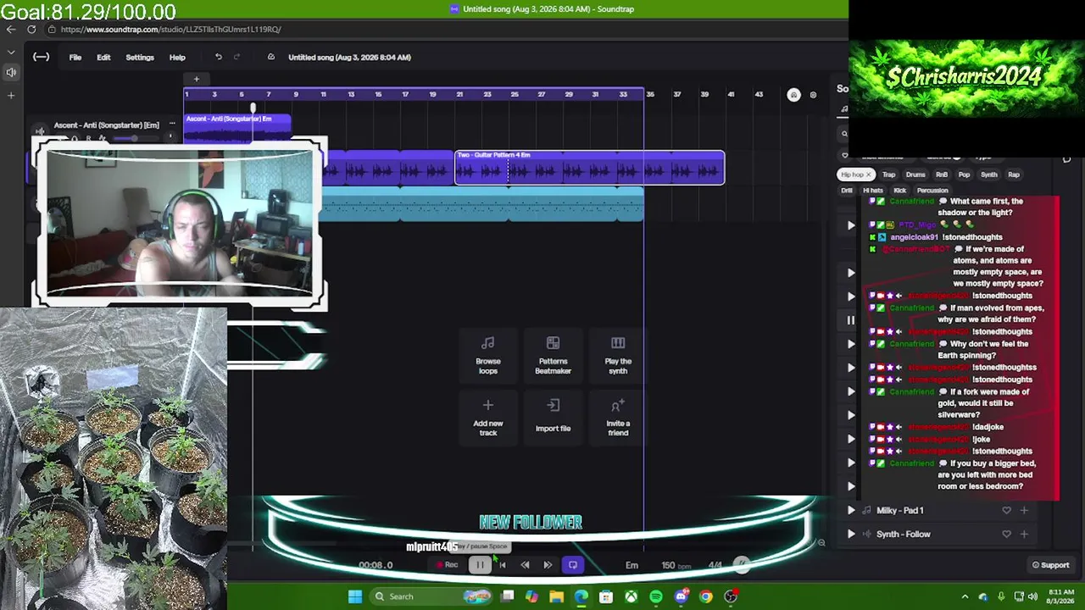Toggle the Trap filter tag

tap(888, 175)
